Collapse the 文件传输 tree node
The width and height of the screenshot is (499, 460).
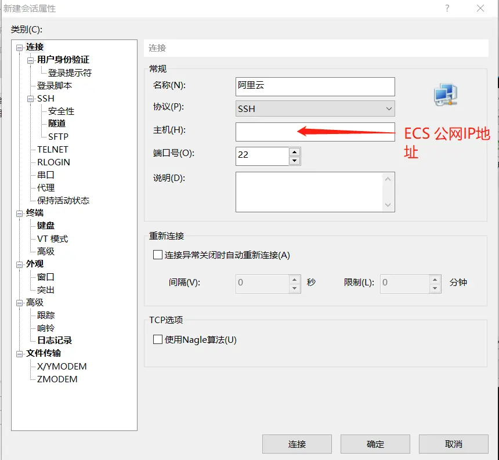click(x=19, y=354)
